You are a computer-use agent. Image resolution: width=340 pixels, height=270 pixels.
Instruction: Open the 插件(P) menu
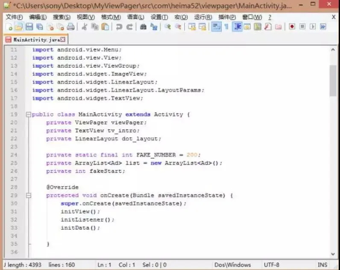click(x=227, y=17)
